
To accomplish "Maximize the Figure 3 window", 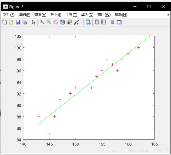I will (149, 7).
